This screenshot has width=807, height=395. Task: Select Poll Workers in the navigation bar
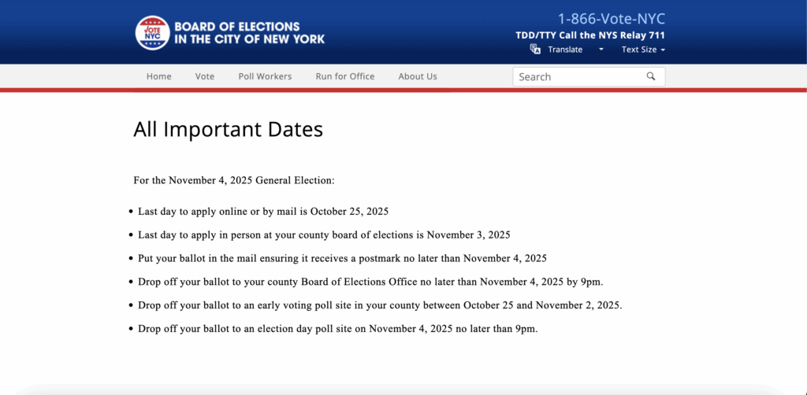(265, 76)
